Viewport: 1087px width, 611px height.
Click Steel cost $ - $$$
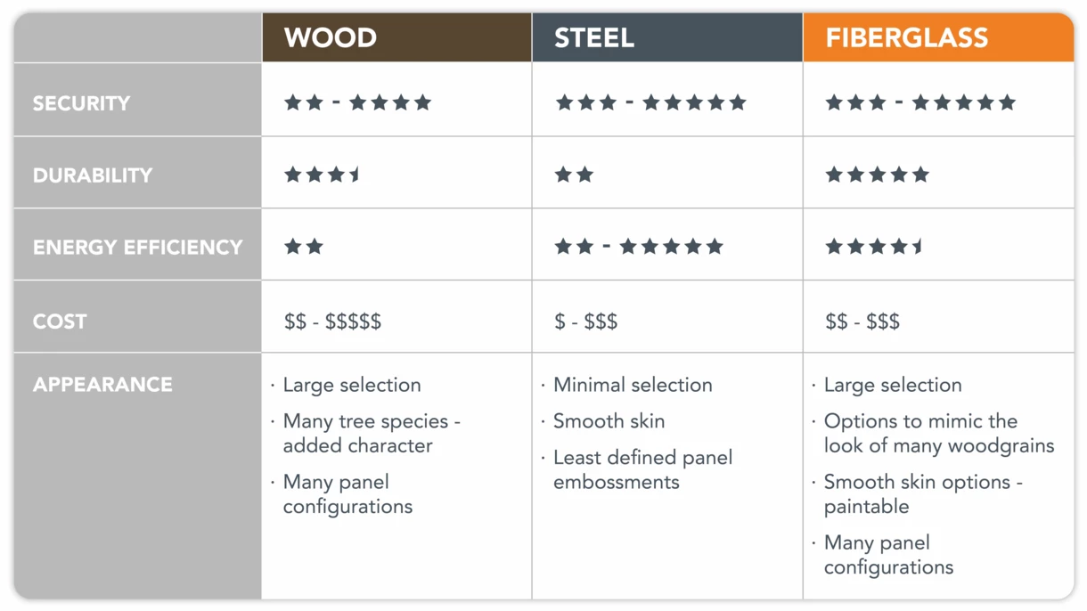tap(585, 322)
